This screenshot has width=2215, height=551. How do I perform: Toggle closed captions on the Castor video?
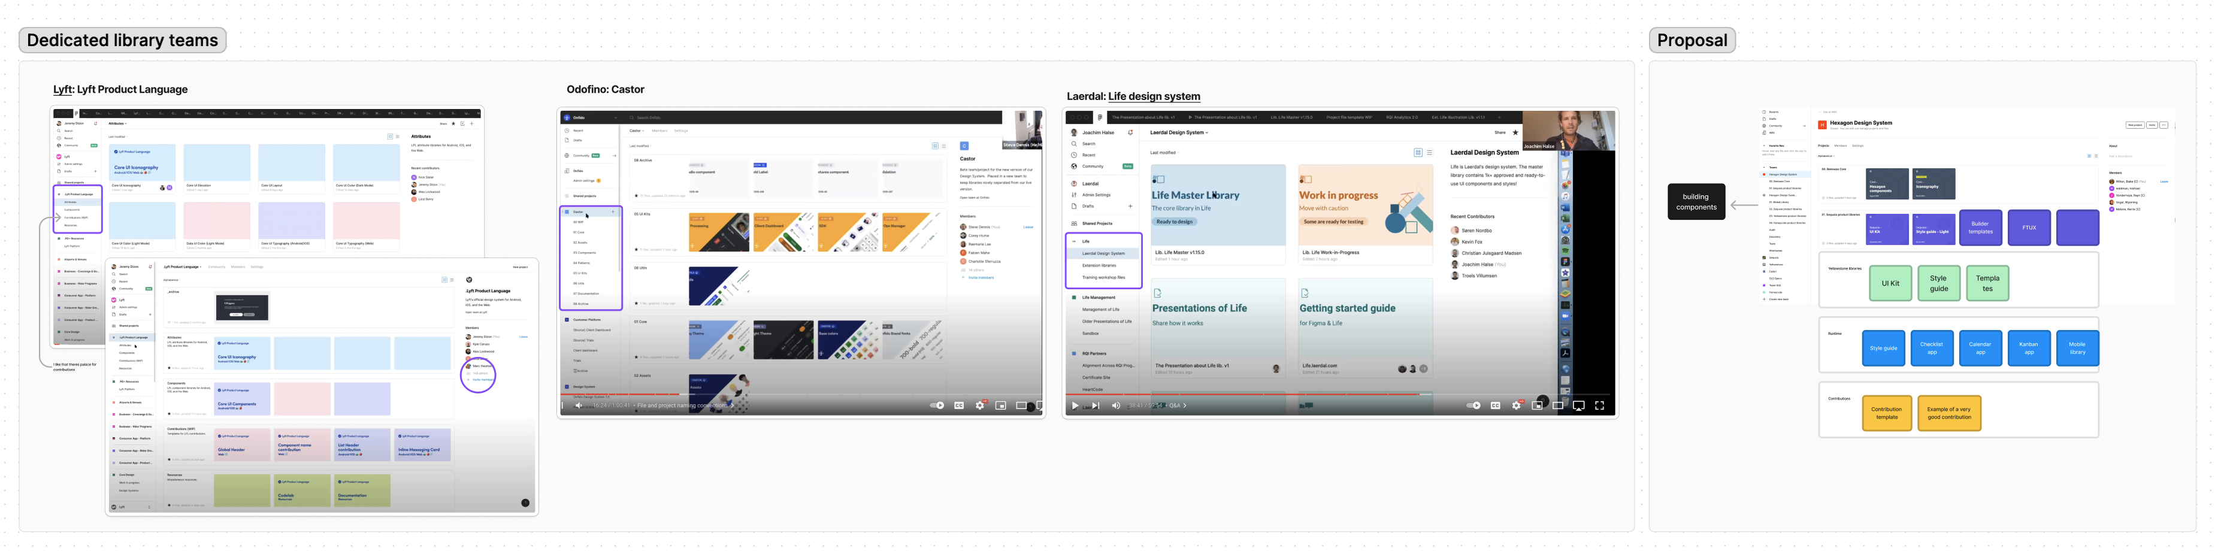click(x=959, y=405)
